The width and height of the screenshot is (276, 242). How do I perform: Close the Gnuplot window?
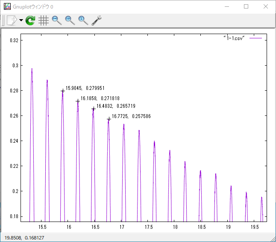click(266, 6)
